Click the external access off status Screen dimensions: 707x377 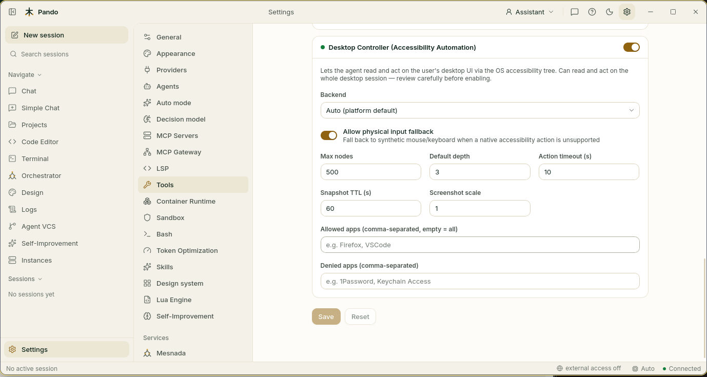[589, 368]
